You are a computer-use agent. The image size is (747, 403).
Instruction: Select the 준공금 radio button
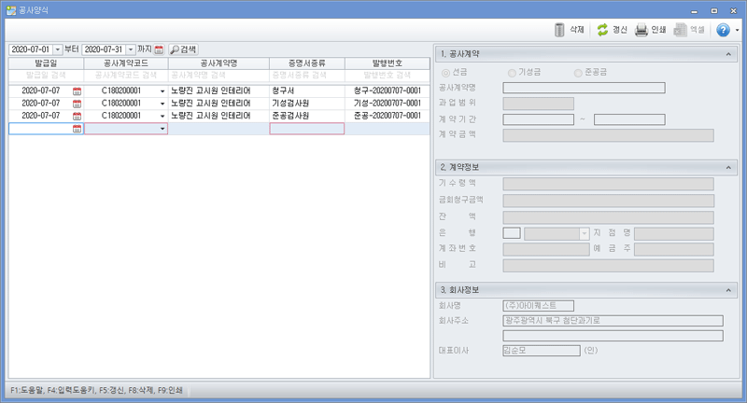coord(578,72)
